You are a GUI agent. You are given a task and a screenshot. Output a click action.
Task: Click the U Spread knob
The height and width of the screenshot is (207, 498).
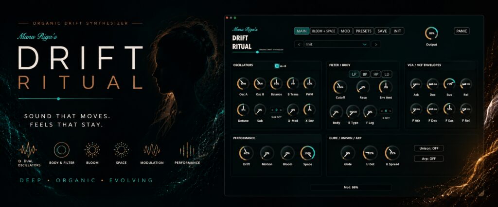(392, 153)
